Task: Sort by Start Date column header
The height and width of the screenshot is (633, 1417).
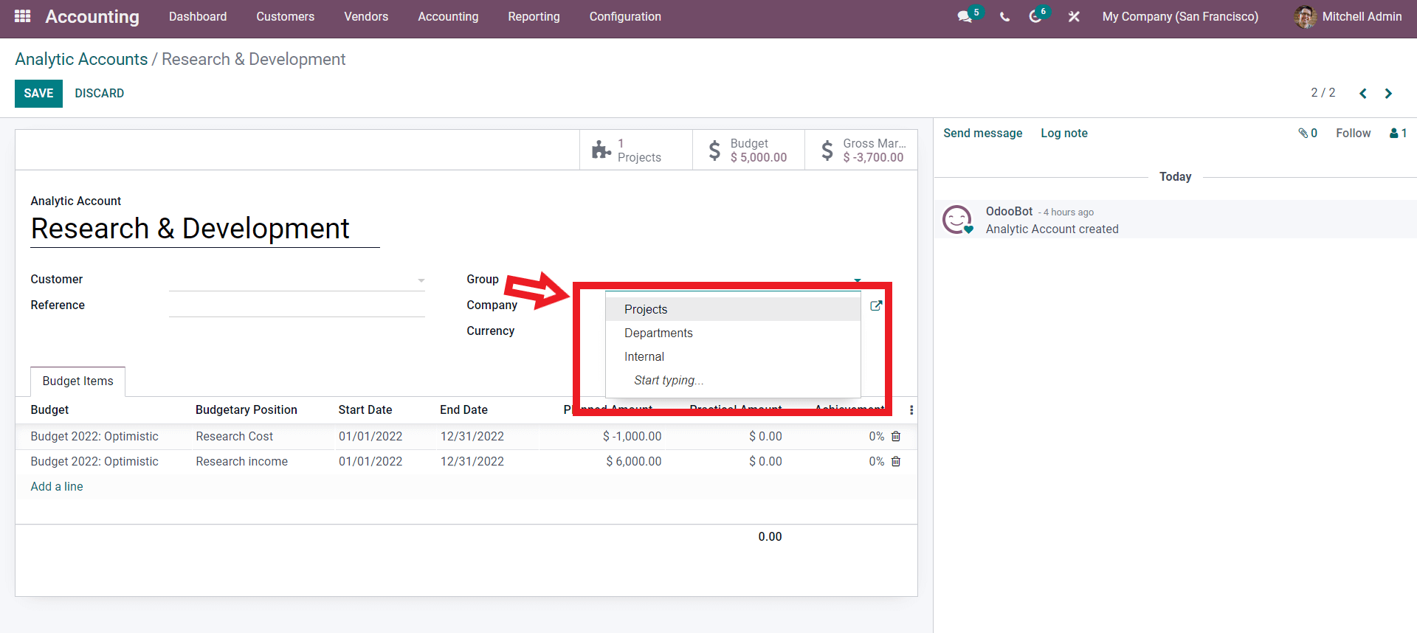Action: coord(365,409)
